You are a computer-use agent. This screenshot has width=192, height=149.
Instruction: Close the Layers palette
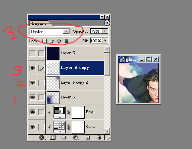coord(107,17)
